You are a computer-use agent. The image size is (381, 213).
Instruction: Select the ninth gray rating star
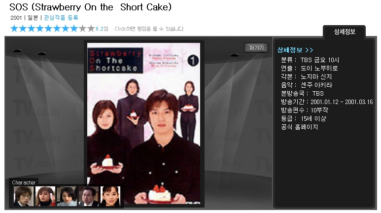[82, 29]
